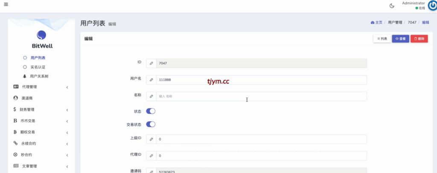The height and width of the screenshot is (173, 437).
Task: Toggle dark mode moon icon
Action: point(392,6)
